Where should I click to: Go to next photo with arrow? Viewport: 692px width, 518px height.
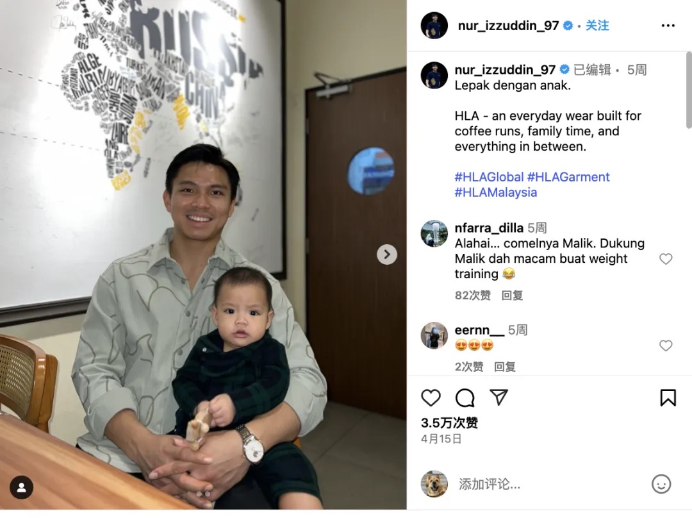click(387, 255)
